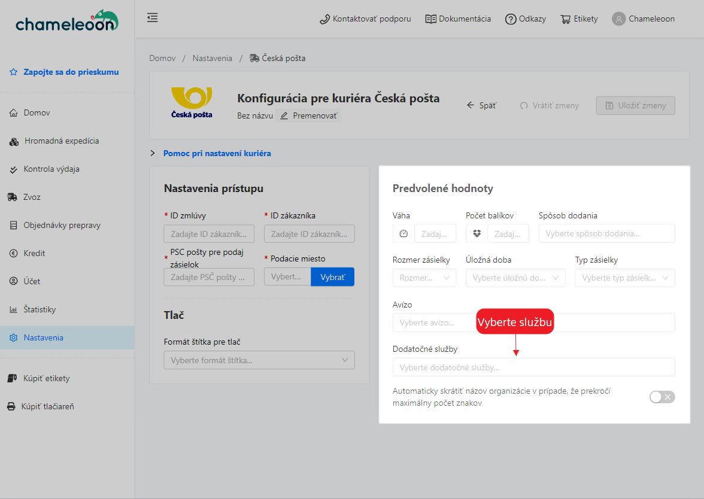
Task: Click the Chameleoon user avatar
Action: pos(618,19)
